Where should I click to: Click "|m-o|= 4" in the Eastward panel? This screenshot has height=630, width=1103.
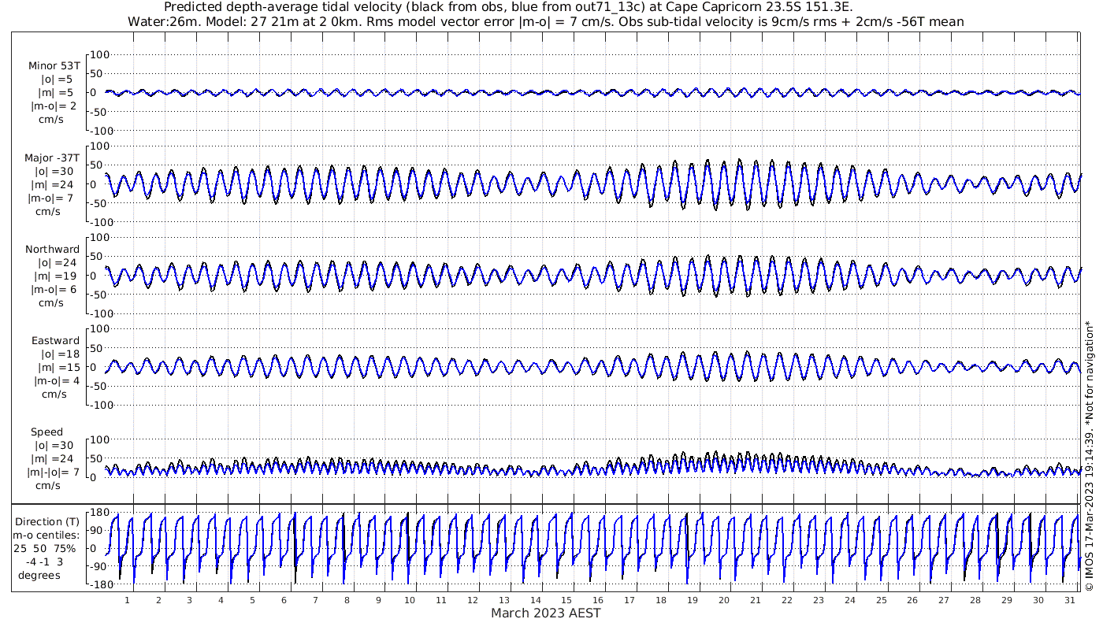tap(56, 381)
